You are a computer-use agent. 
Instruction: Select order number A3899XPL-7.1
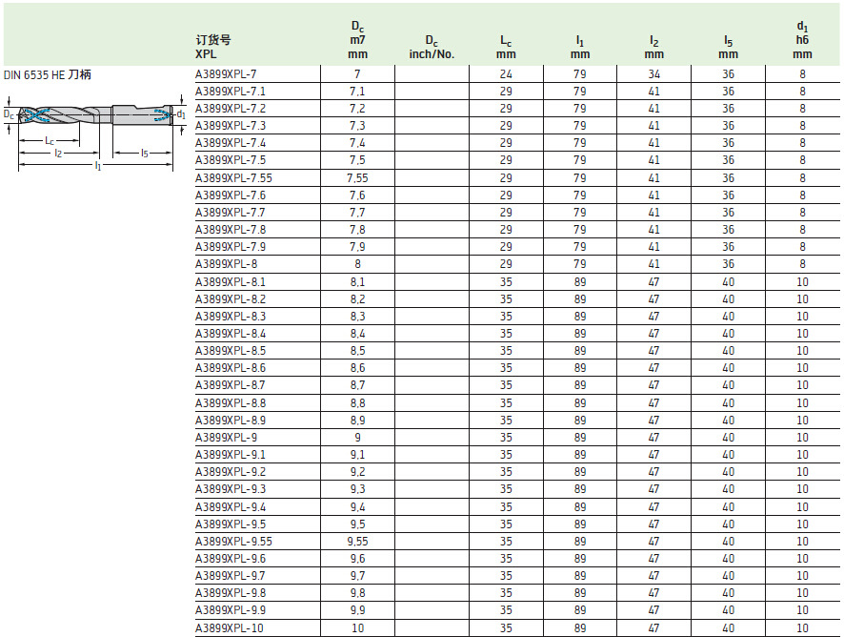tap(230, 92)
